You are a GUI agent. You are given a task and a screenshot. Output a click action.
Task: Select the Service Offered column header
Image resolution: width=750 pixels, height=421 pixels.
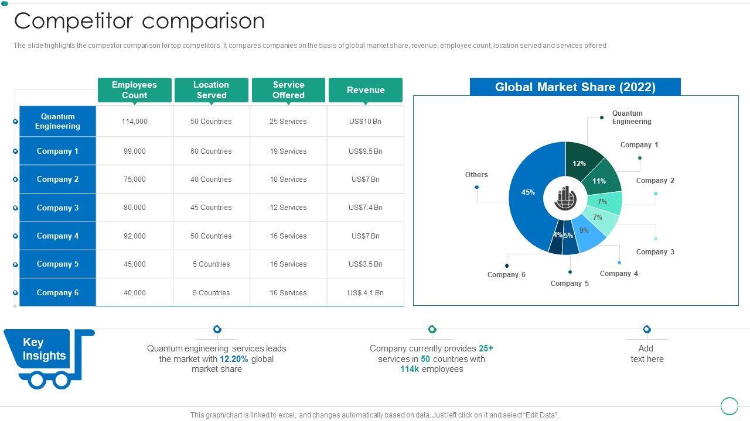point(288,90)
